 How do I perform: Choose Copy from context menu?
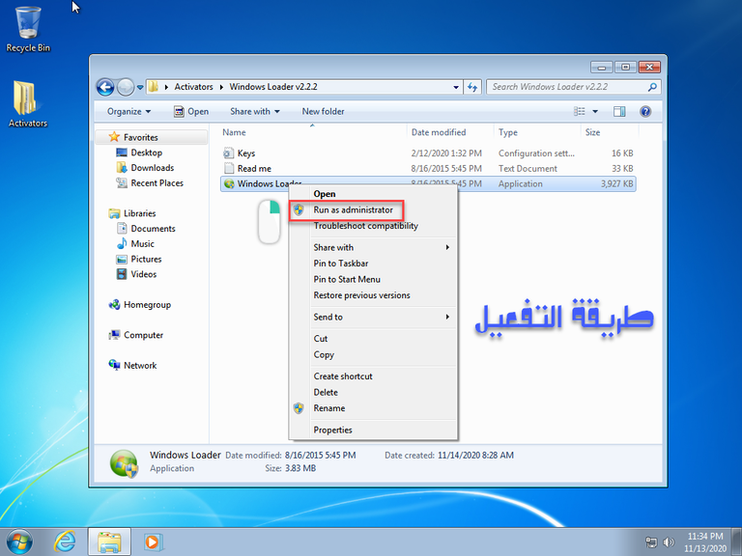pyautogui.click(x=373, y=354)
